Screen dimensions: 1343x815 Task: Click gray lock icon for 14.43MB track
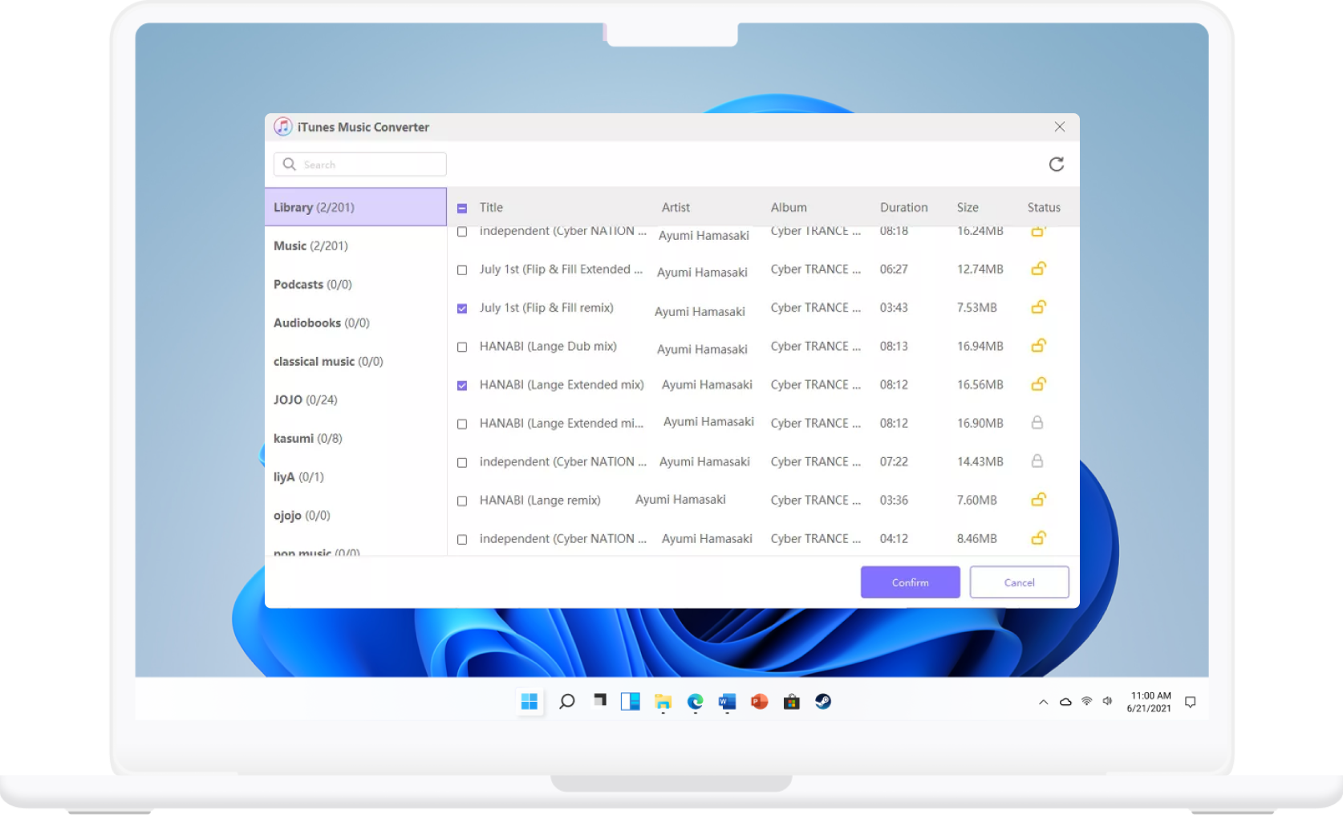tap(1037, 461)
